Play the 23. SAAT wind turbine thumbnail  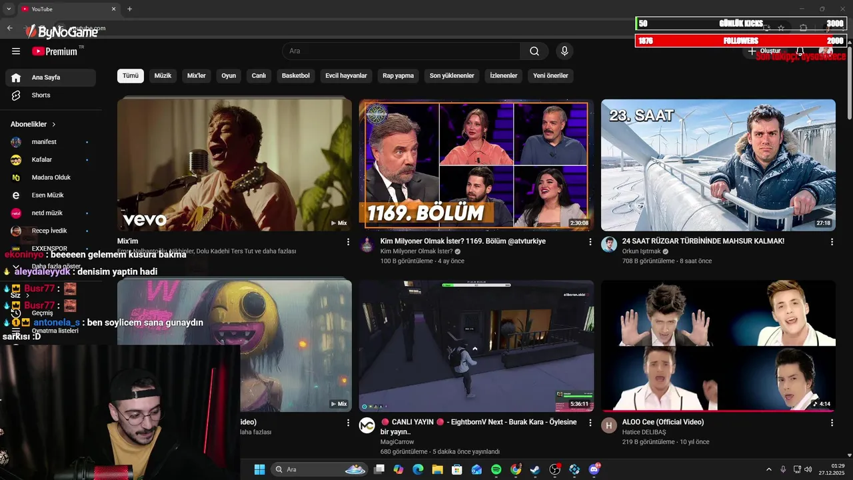click(718, 165)
